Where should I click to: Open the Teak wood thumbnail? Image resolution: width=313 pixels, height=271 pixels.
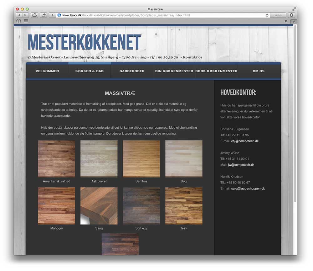coord(184,206)
